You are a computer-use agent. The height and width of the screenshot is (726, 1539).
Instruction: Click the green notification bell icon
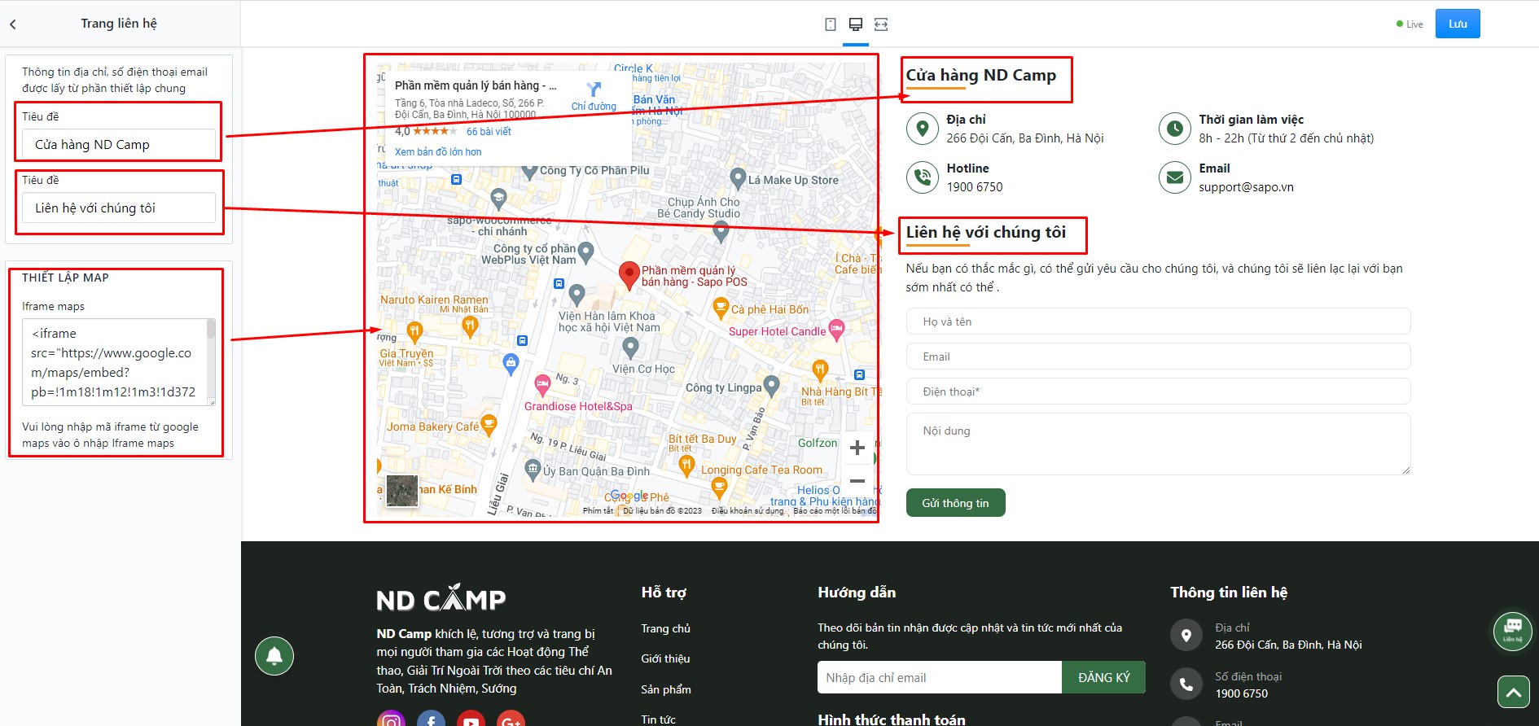click(274, 656)
